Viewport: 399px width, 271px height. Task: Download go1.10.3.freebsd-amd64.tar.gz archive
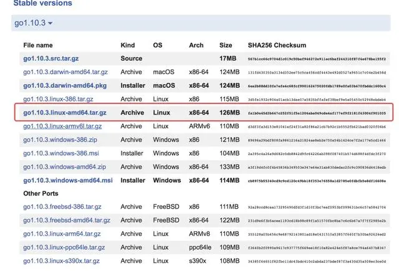67,220
